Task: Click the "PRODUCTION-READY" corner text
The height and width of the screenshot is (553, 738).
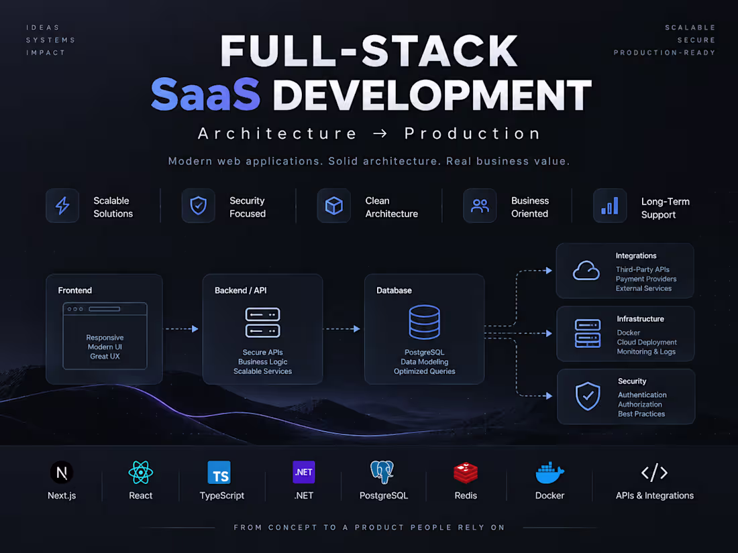Action: (x=665, y=53)
